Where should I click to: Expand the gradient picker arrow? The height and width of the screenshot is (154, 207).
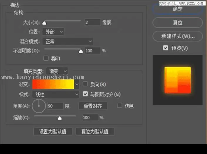click(77, 84)
